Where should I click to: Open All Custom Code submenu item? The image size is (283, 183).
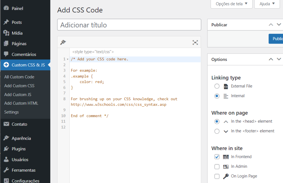point(19,77)
